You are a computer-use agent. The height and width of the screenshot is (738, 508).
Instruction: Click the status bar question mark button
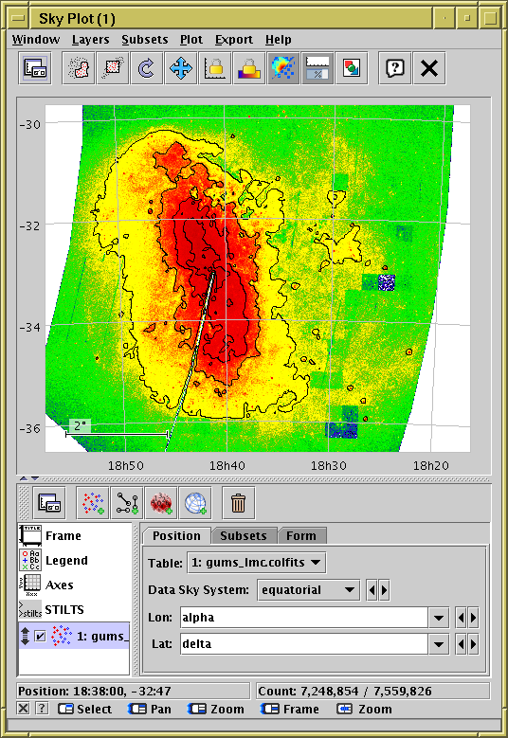(42, 709)
